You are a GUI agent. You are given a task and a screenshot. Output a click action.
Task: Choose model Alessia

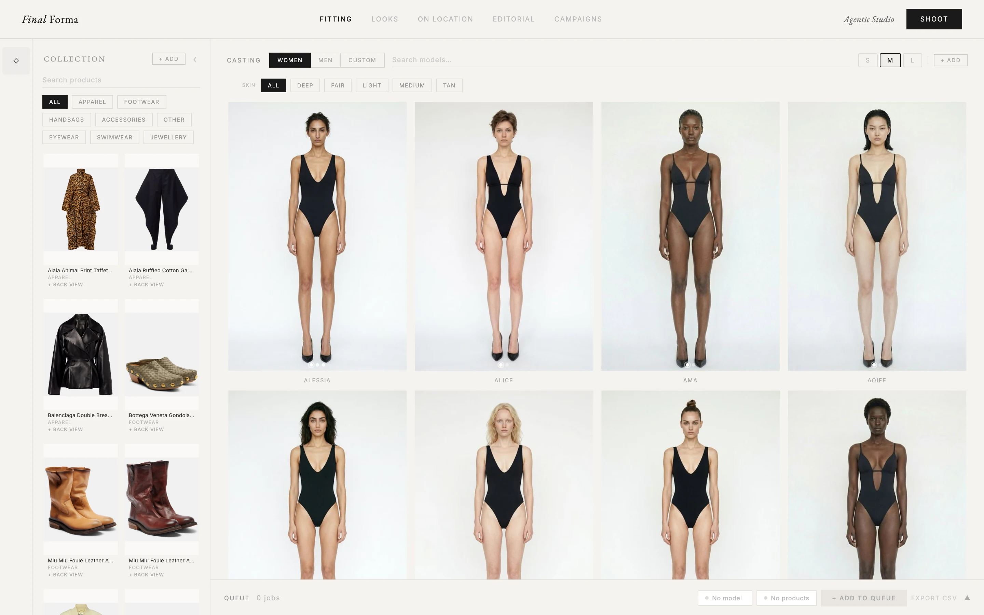click(317, 236)
